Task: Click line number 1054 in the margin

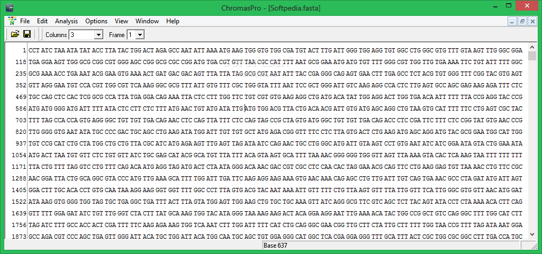Action: (x=20, y=155)
